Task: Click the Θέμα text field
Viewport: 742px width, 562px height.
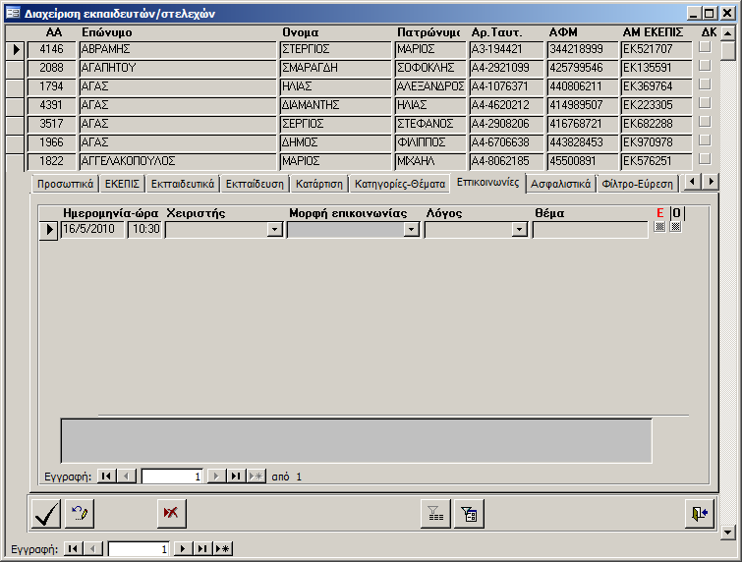Action: point(592,230)
